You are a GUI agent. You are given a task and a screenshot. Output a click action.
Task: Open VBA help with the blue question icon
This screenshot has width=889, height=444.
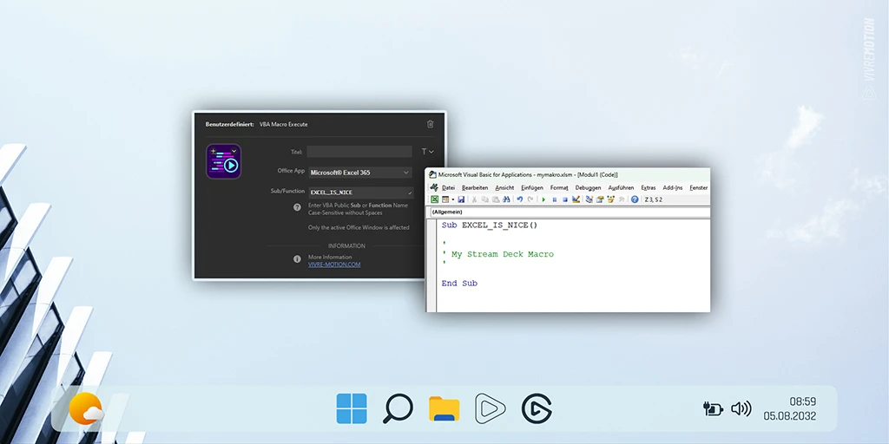[x=635, y=199]
